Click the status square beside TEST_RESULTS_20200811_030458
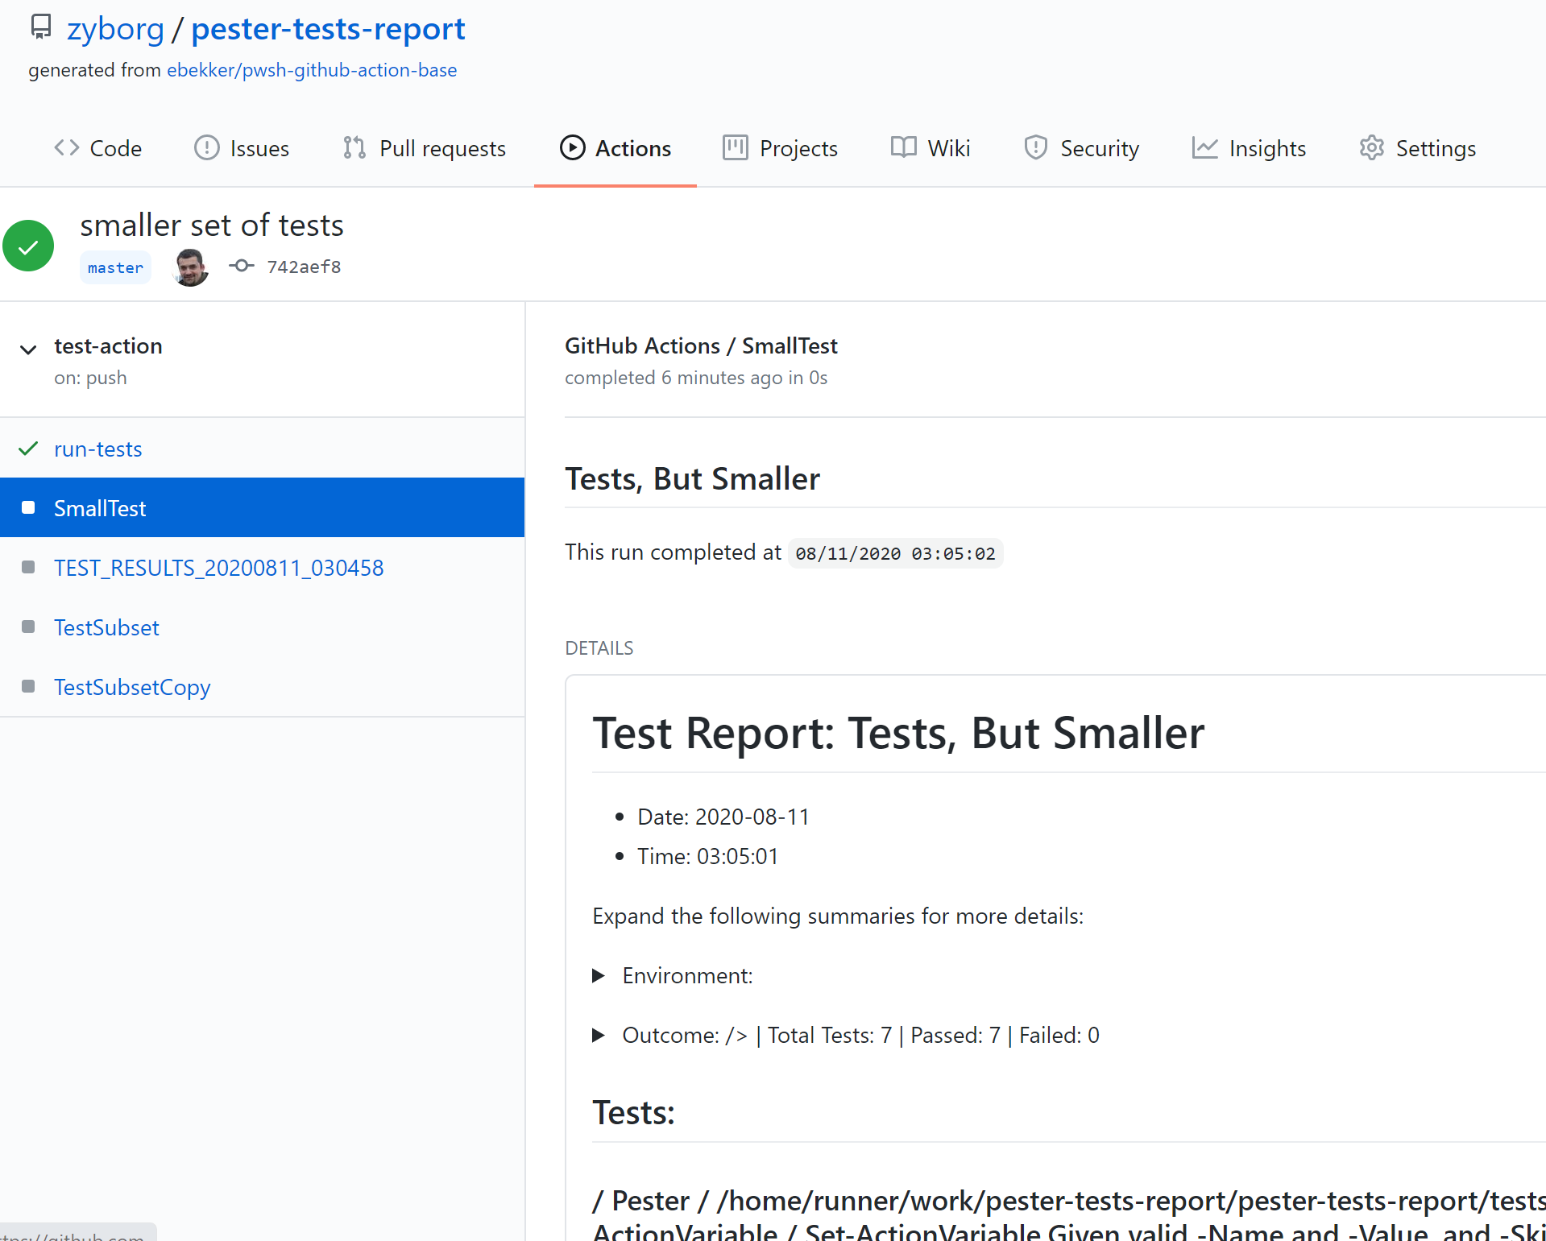 (28, 567)
